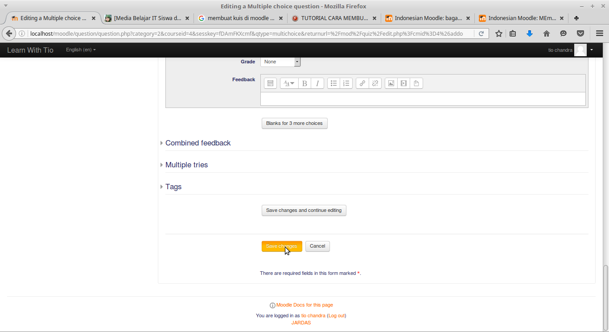Insert an image into the Feedback field
609x332 pixels.
point(391,83)
